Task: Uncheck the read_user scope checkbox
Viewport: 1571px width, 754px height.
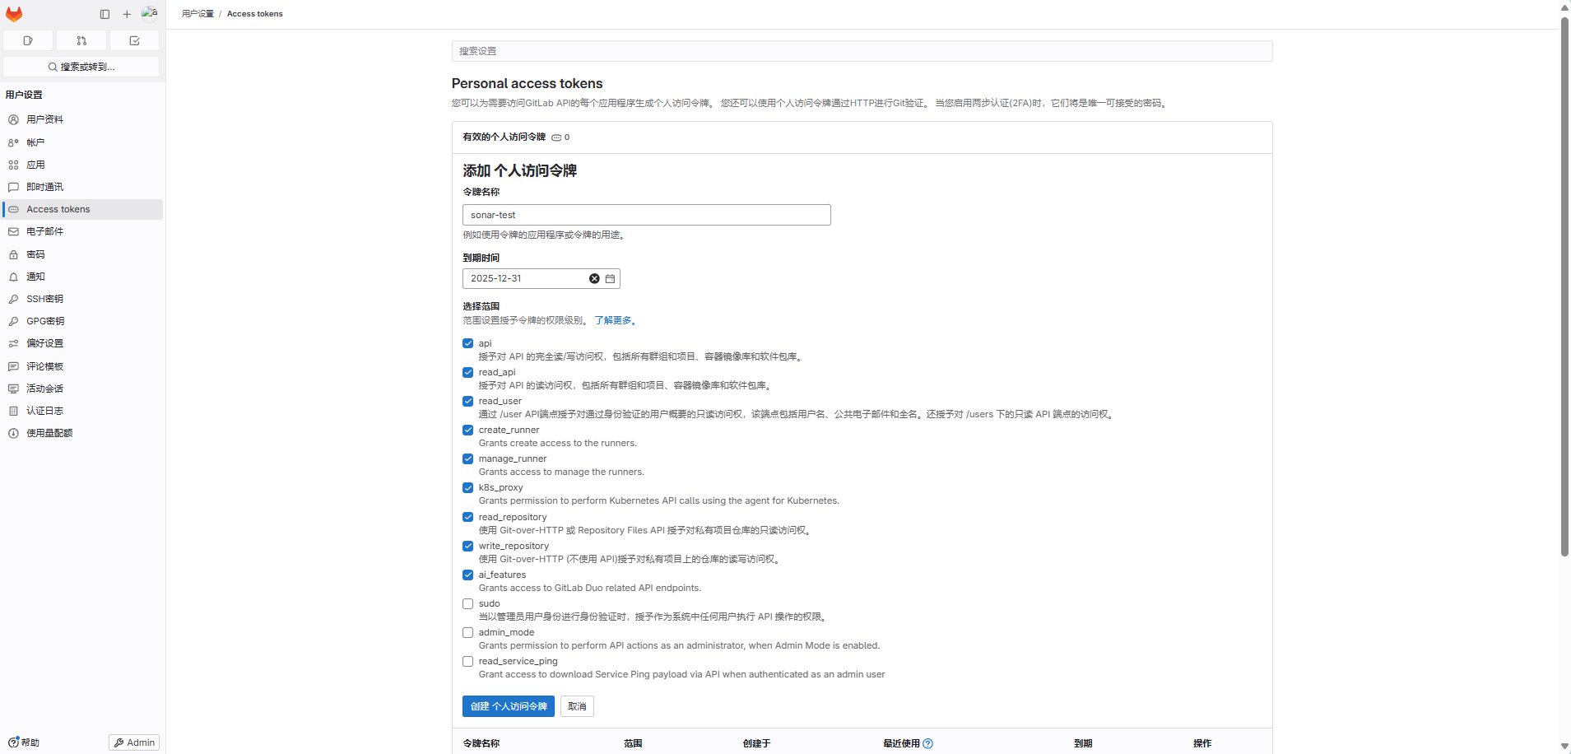Action: click(x=467, y=401)
